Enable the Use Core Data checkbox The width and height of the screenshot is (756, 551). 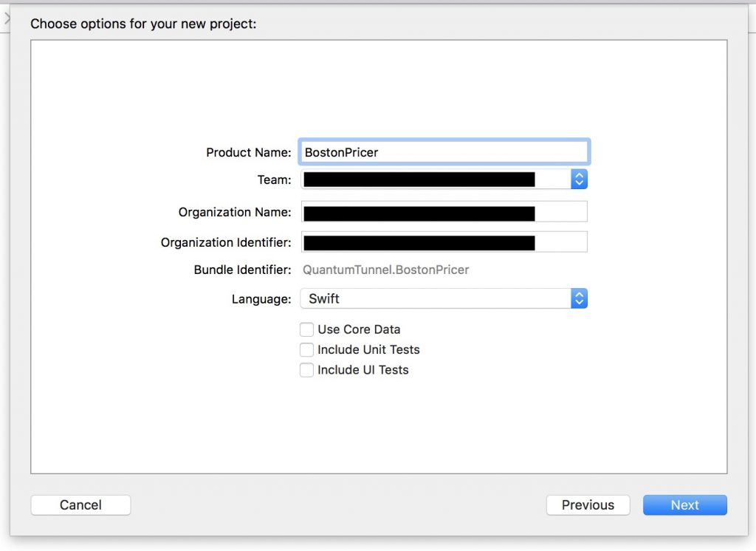[307, 329]
